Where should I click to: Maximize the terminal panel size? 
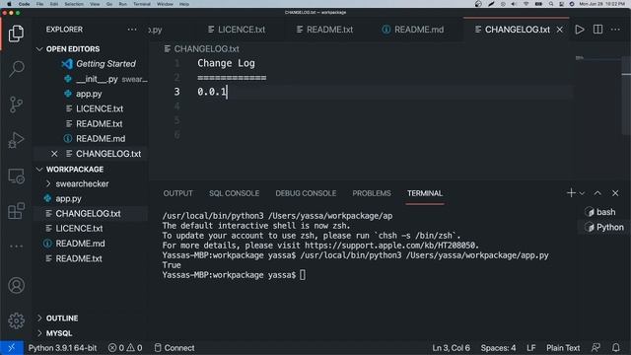597,193
